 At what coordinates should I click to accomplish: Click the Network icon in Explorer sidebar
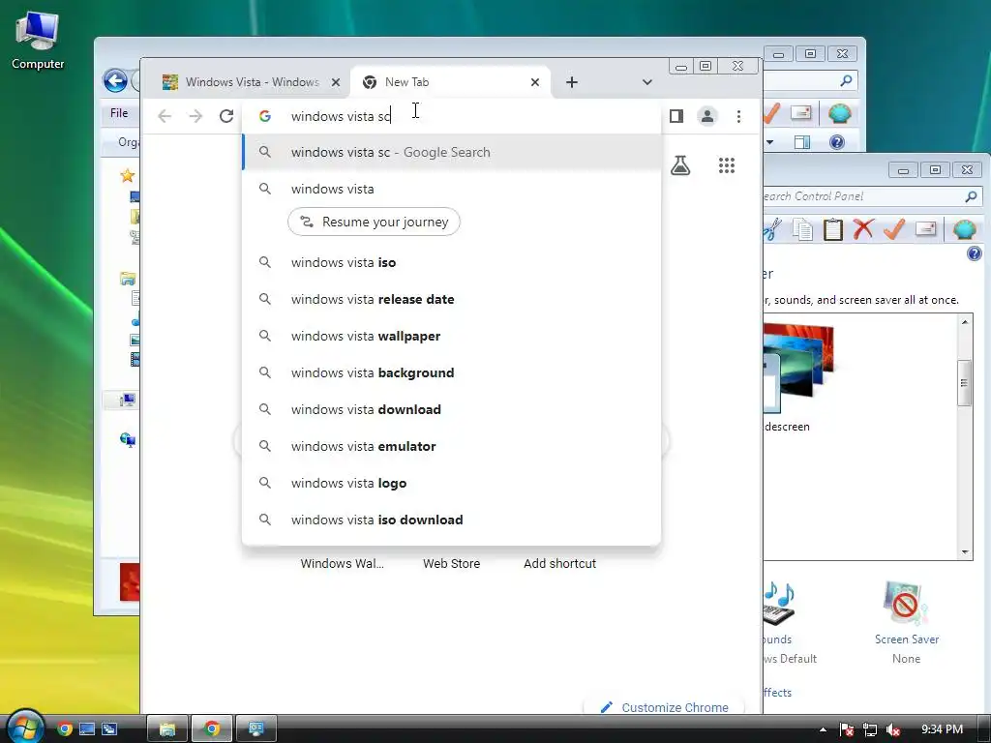128,439
